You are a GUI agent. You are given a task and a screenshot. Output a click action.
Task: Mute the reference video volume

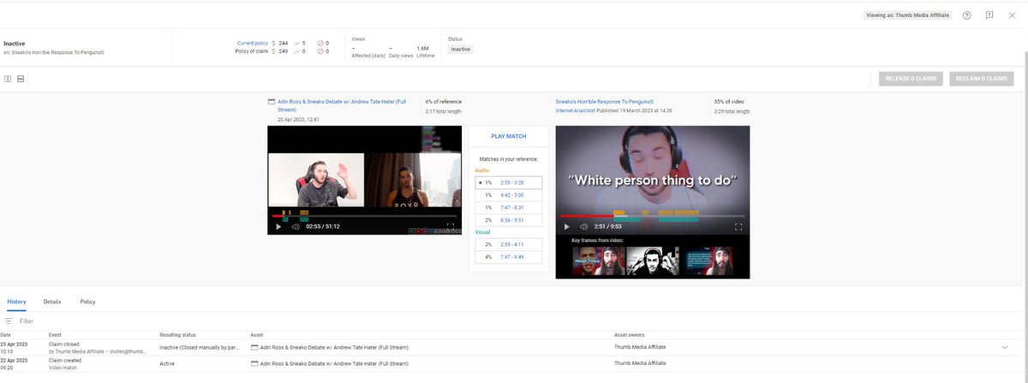coord(296,227)
